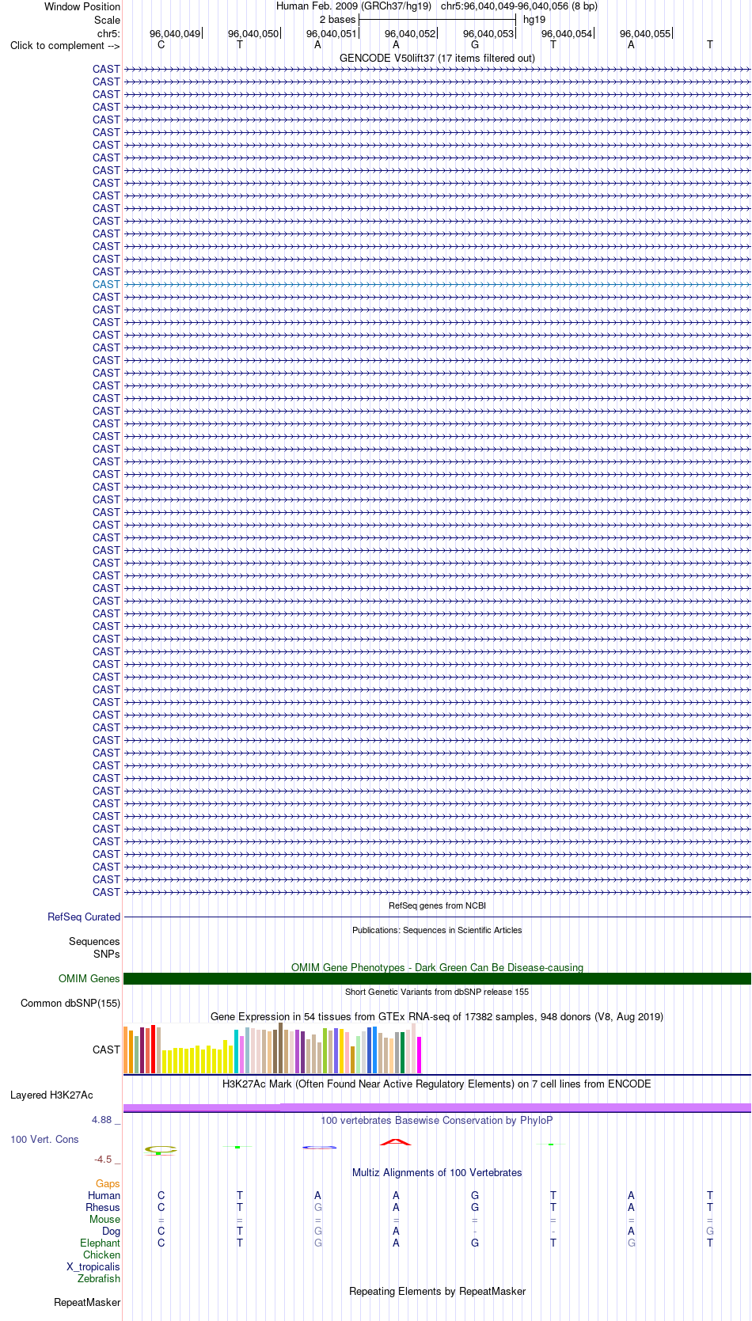752x1321 pixels.
Task: Select the Chicken species row label
Action: [102, 1255]
